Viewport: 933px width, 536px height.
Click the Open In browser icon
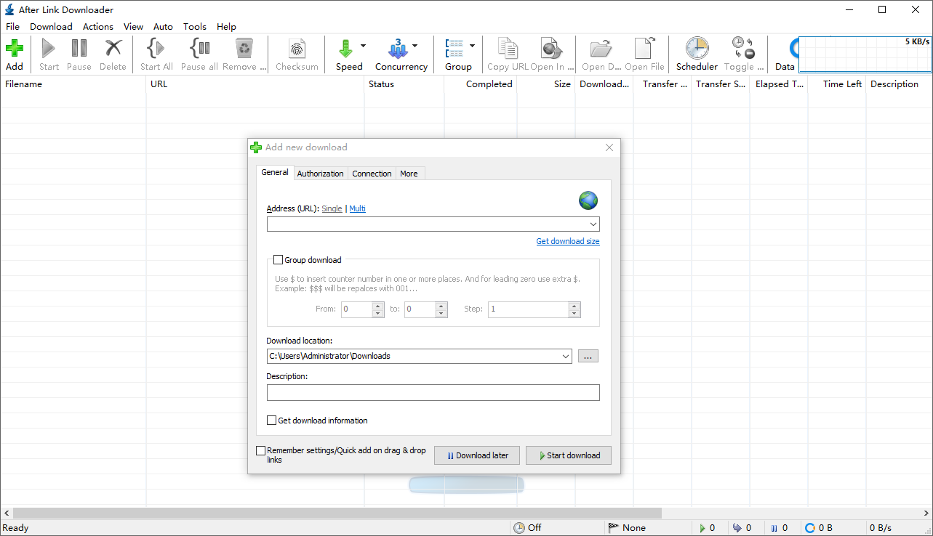(551, 49)
